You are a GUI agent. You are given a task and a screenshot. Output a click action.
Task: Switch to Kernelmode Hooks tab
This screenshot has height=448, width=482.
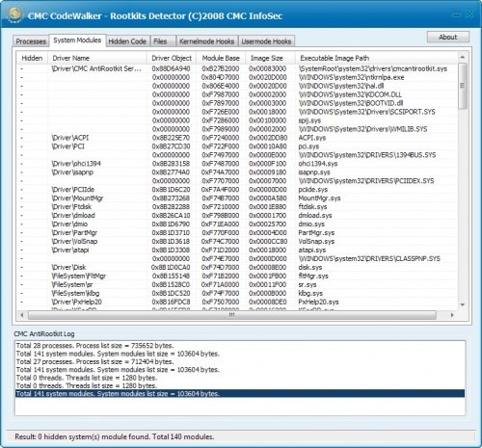pyautogui.click(x=206, y=41)
